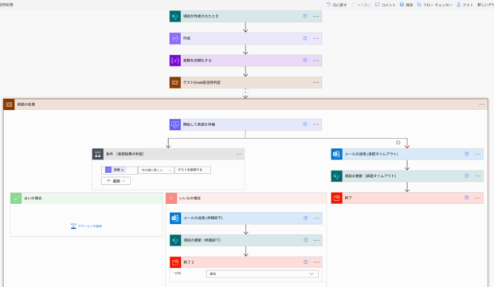The image size is (494, 287).
Task: Insert a step via plus above 承認の処理
Action: [245, 92]
